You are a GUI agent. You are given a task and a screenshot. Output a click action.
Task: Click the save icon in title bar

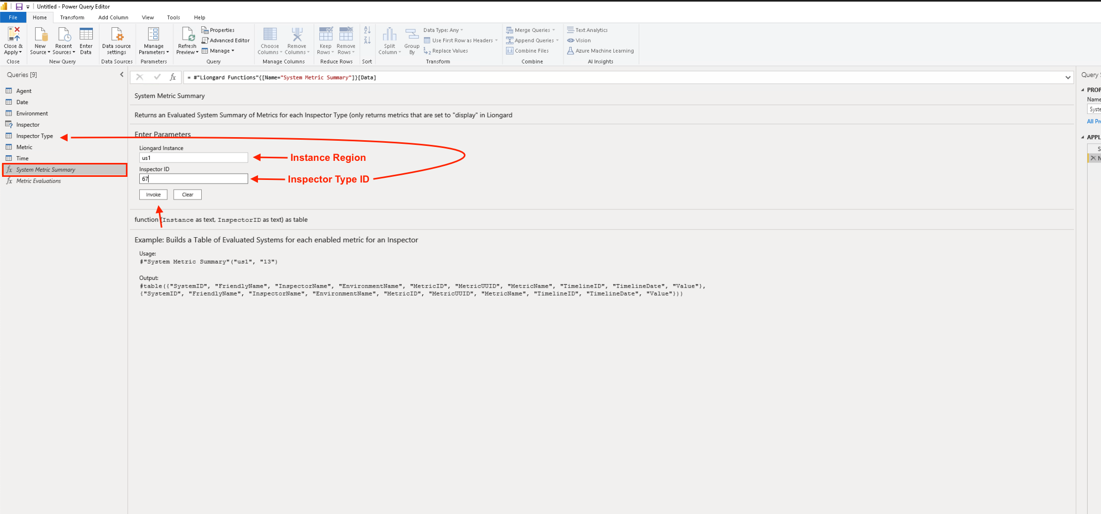click(19, 7)
